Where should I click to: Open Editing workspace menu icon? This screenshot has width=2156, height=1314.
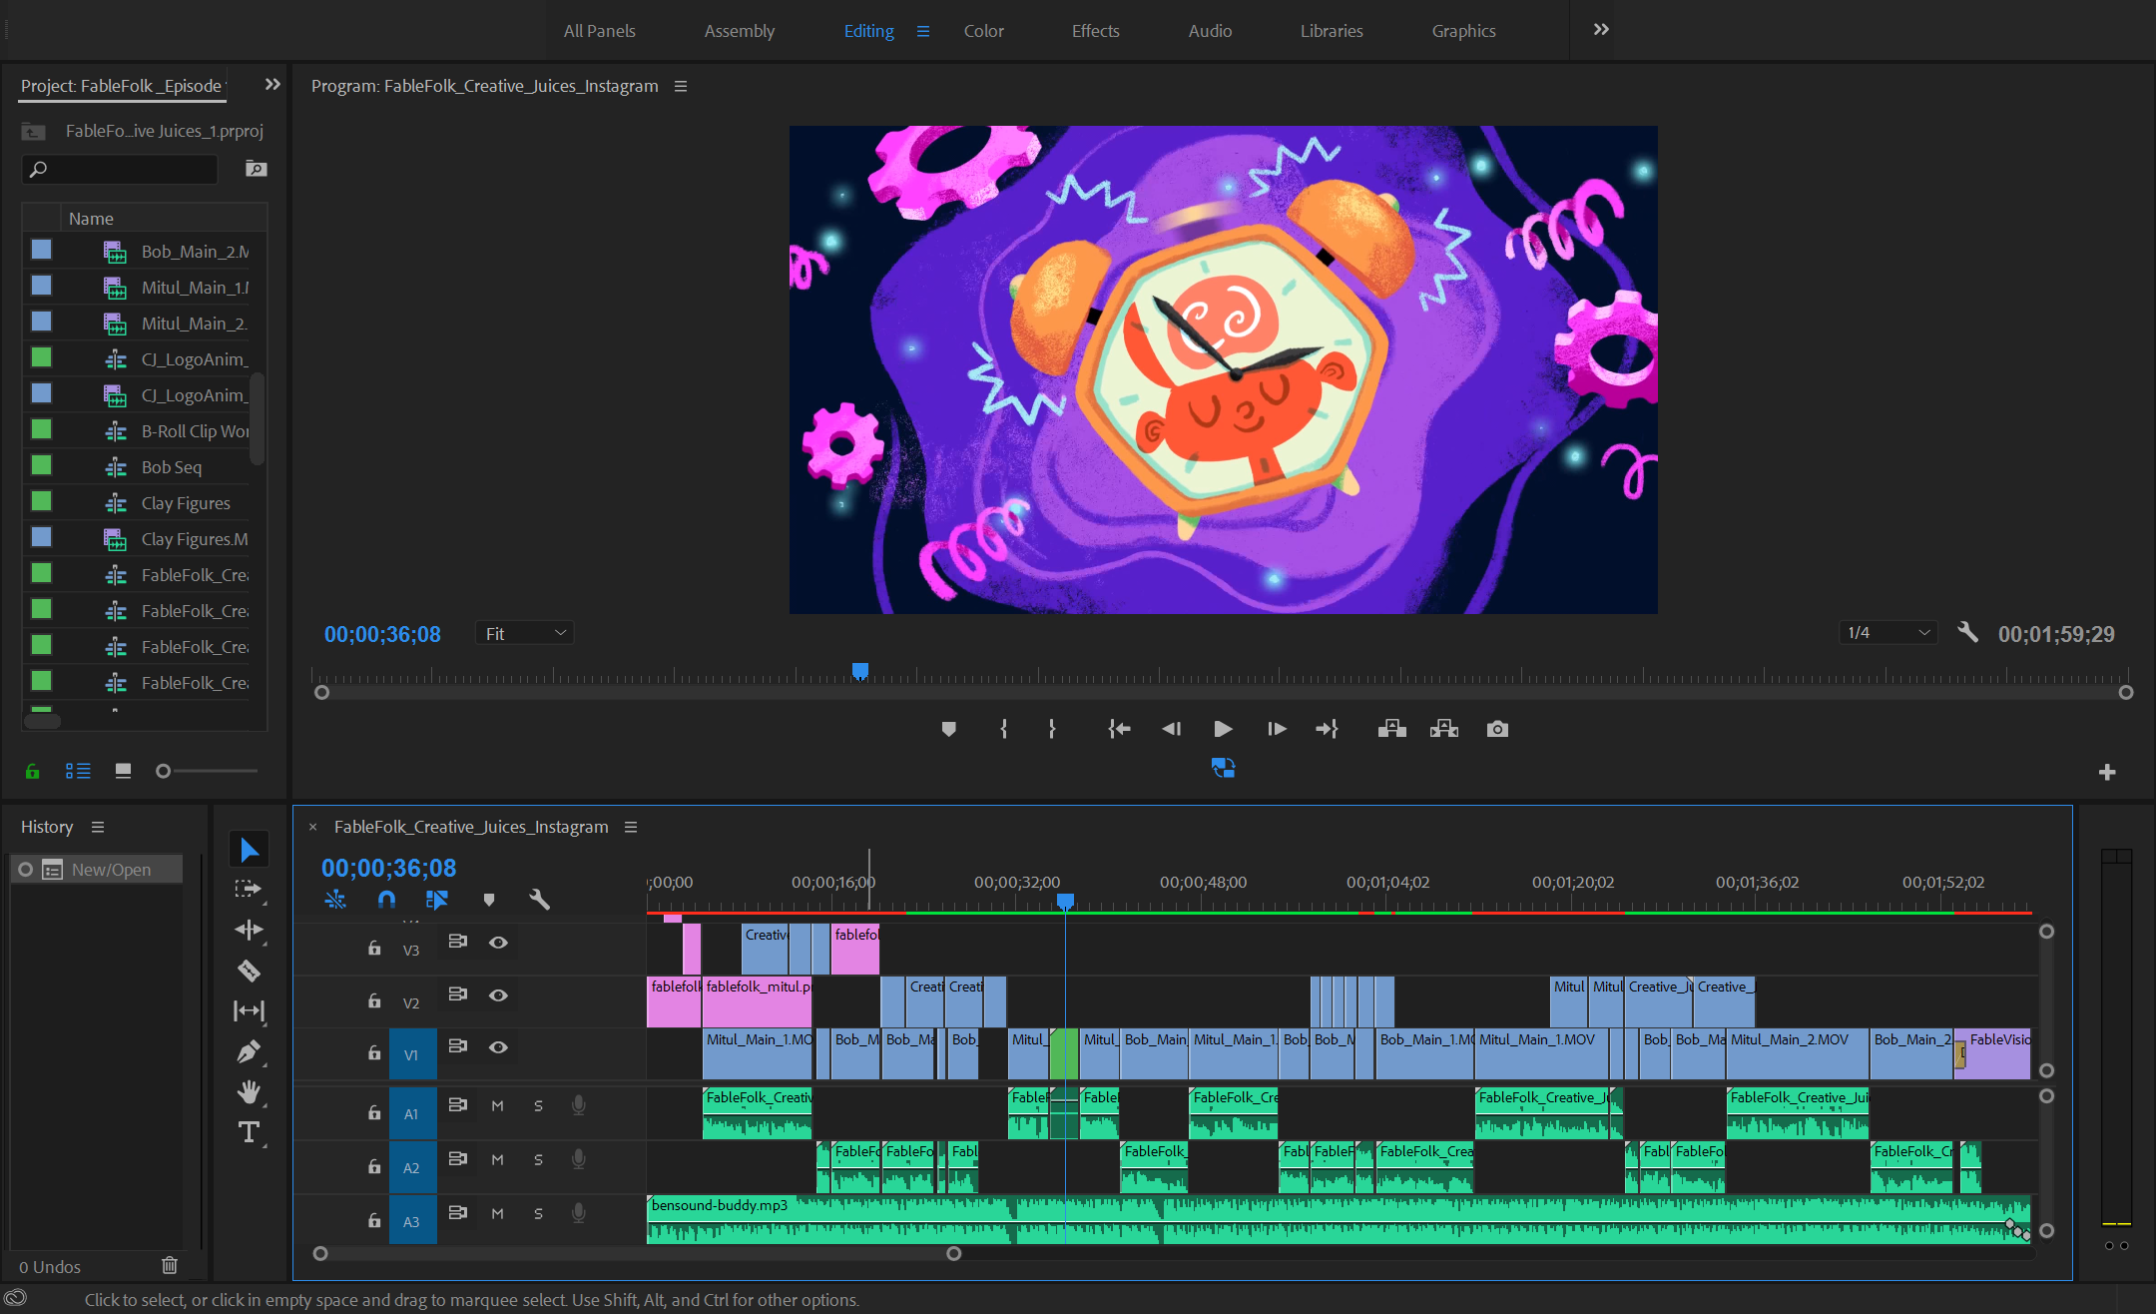tap(923, 31)
